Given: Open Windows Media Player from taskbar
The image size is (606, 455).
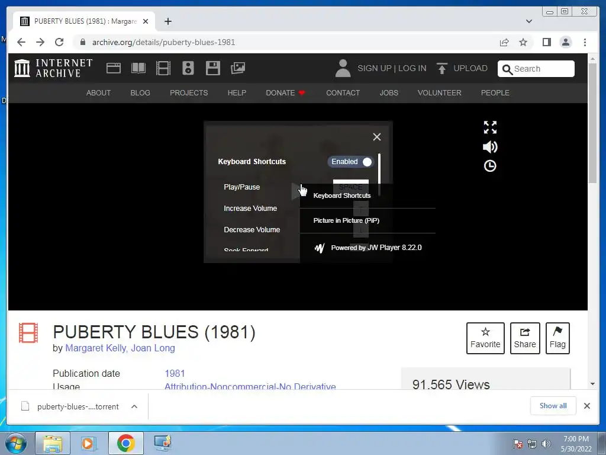Looking at the screenshot, I should tap(88, 443).
